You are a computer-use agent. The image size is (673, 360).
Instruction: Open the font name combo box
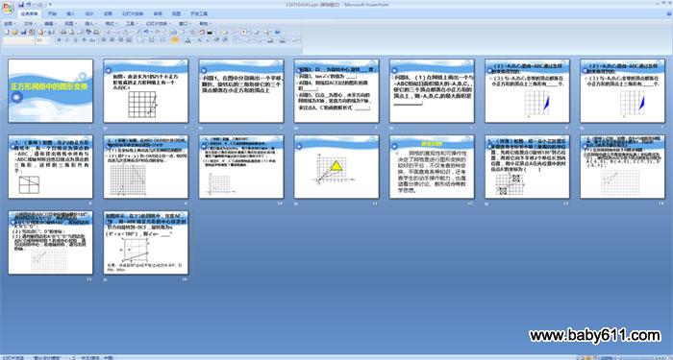[18, 40]
